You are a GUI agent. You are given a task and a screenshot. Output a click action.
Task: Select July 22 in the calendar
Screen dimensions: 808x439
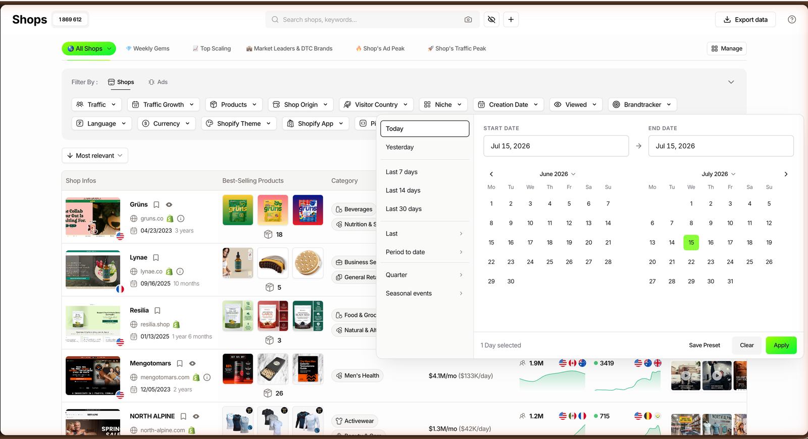click(691, 262)
